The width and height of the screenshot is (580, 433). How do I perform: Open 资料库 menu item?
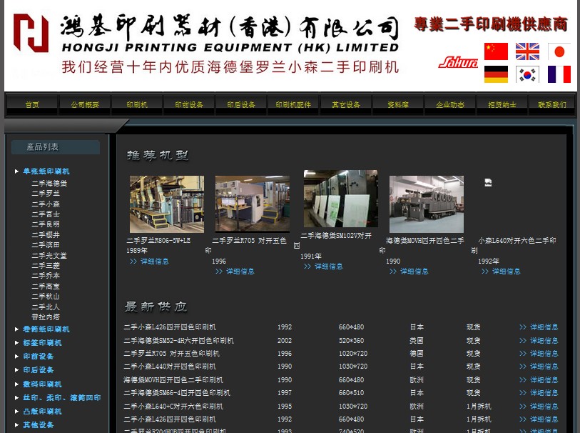click(398, 105)
